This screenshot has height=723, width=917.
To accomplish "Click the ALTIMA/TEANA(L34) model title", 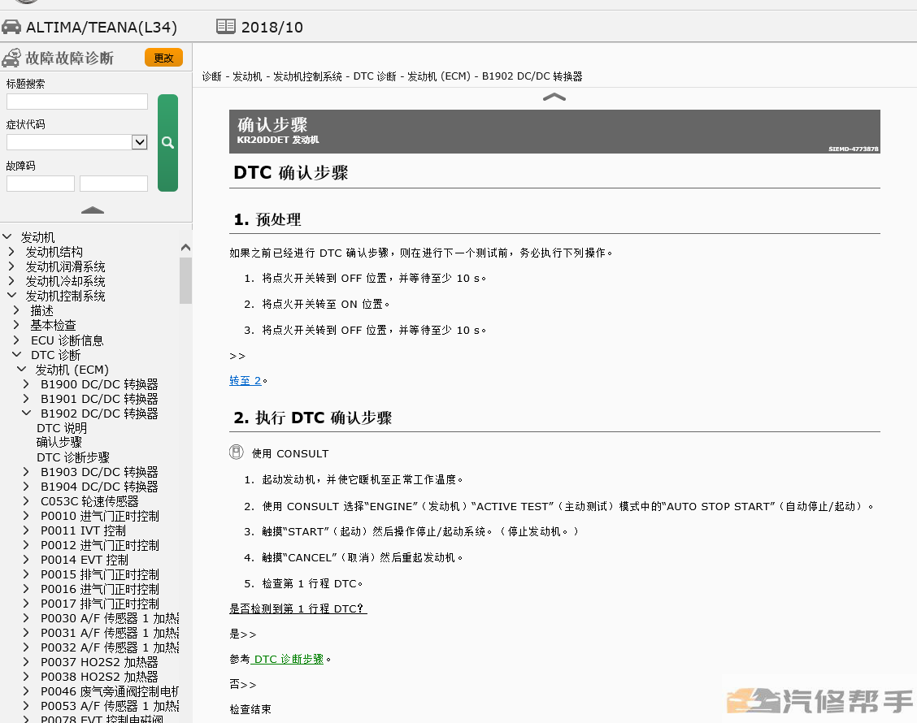I will click(x=101, y=27).
